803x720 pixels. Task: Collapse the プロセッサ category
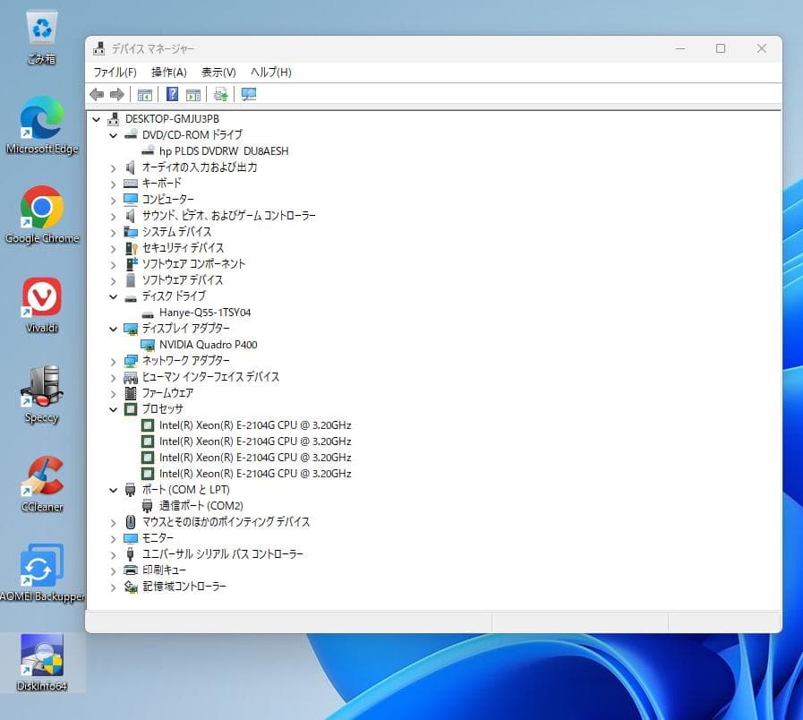(113, 408)
